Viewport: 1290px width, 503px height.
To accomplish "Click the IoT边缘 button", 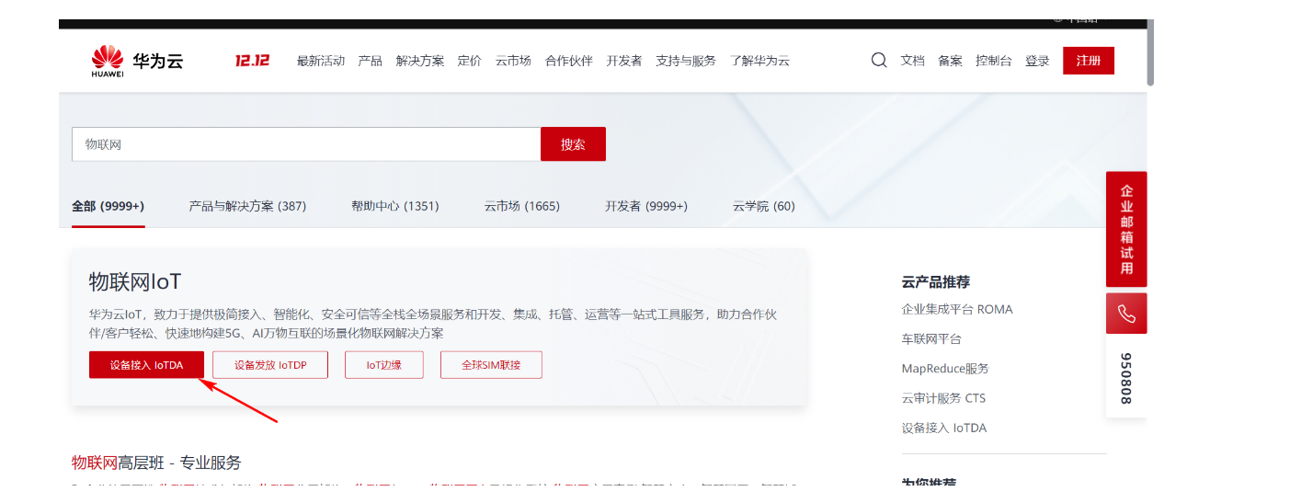I will tap(384, 365).
